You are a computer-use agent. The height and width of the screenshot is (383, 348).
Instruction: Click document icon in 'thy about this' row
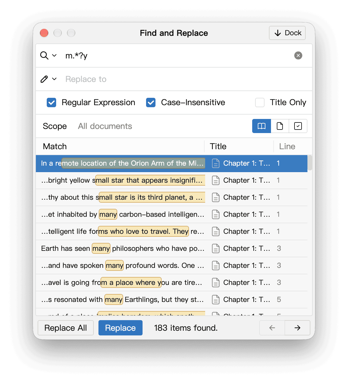[216, 197]
